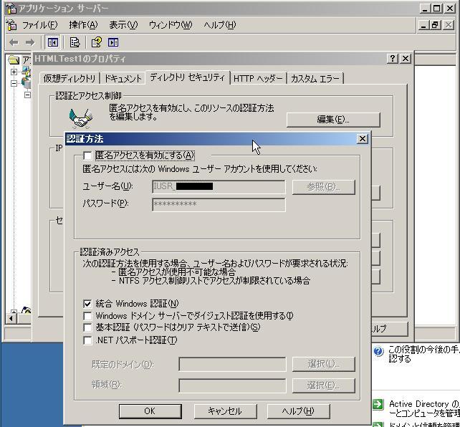
Task: Click green arrow icon beside Active Directory
Action: (x=378, y=404)
